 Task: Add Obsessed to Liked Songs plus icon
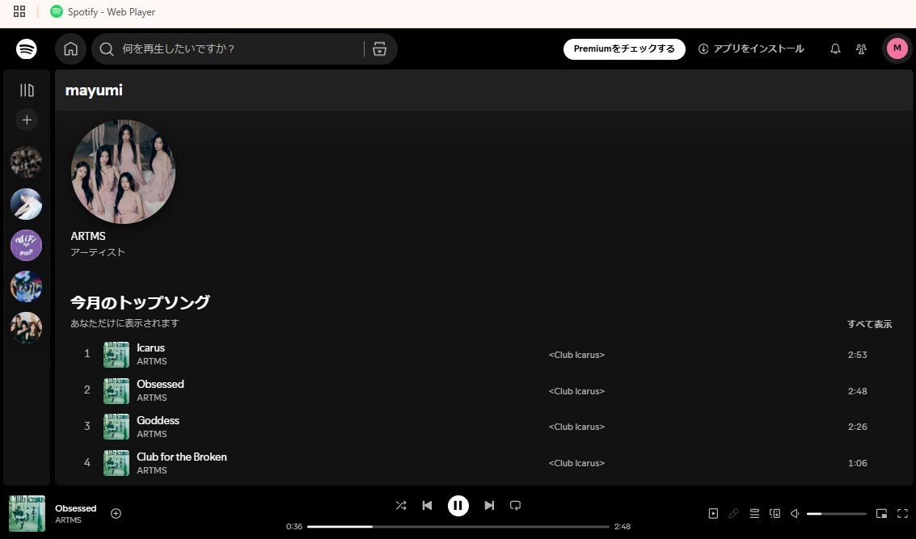click(x=116, y=513)
